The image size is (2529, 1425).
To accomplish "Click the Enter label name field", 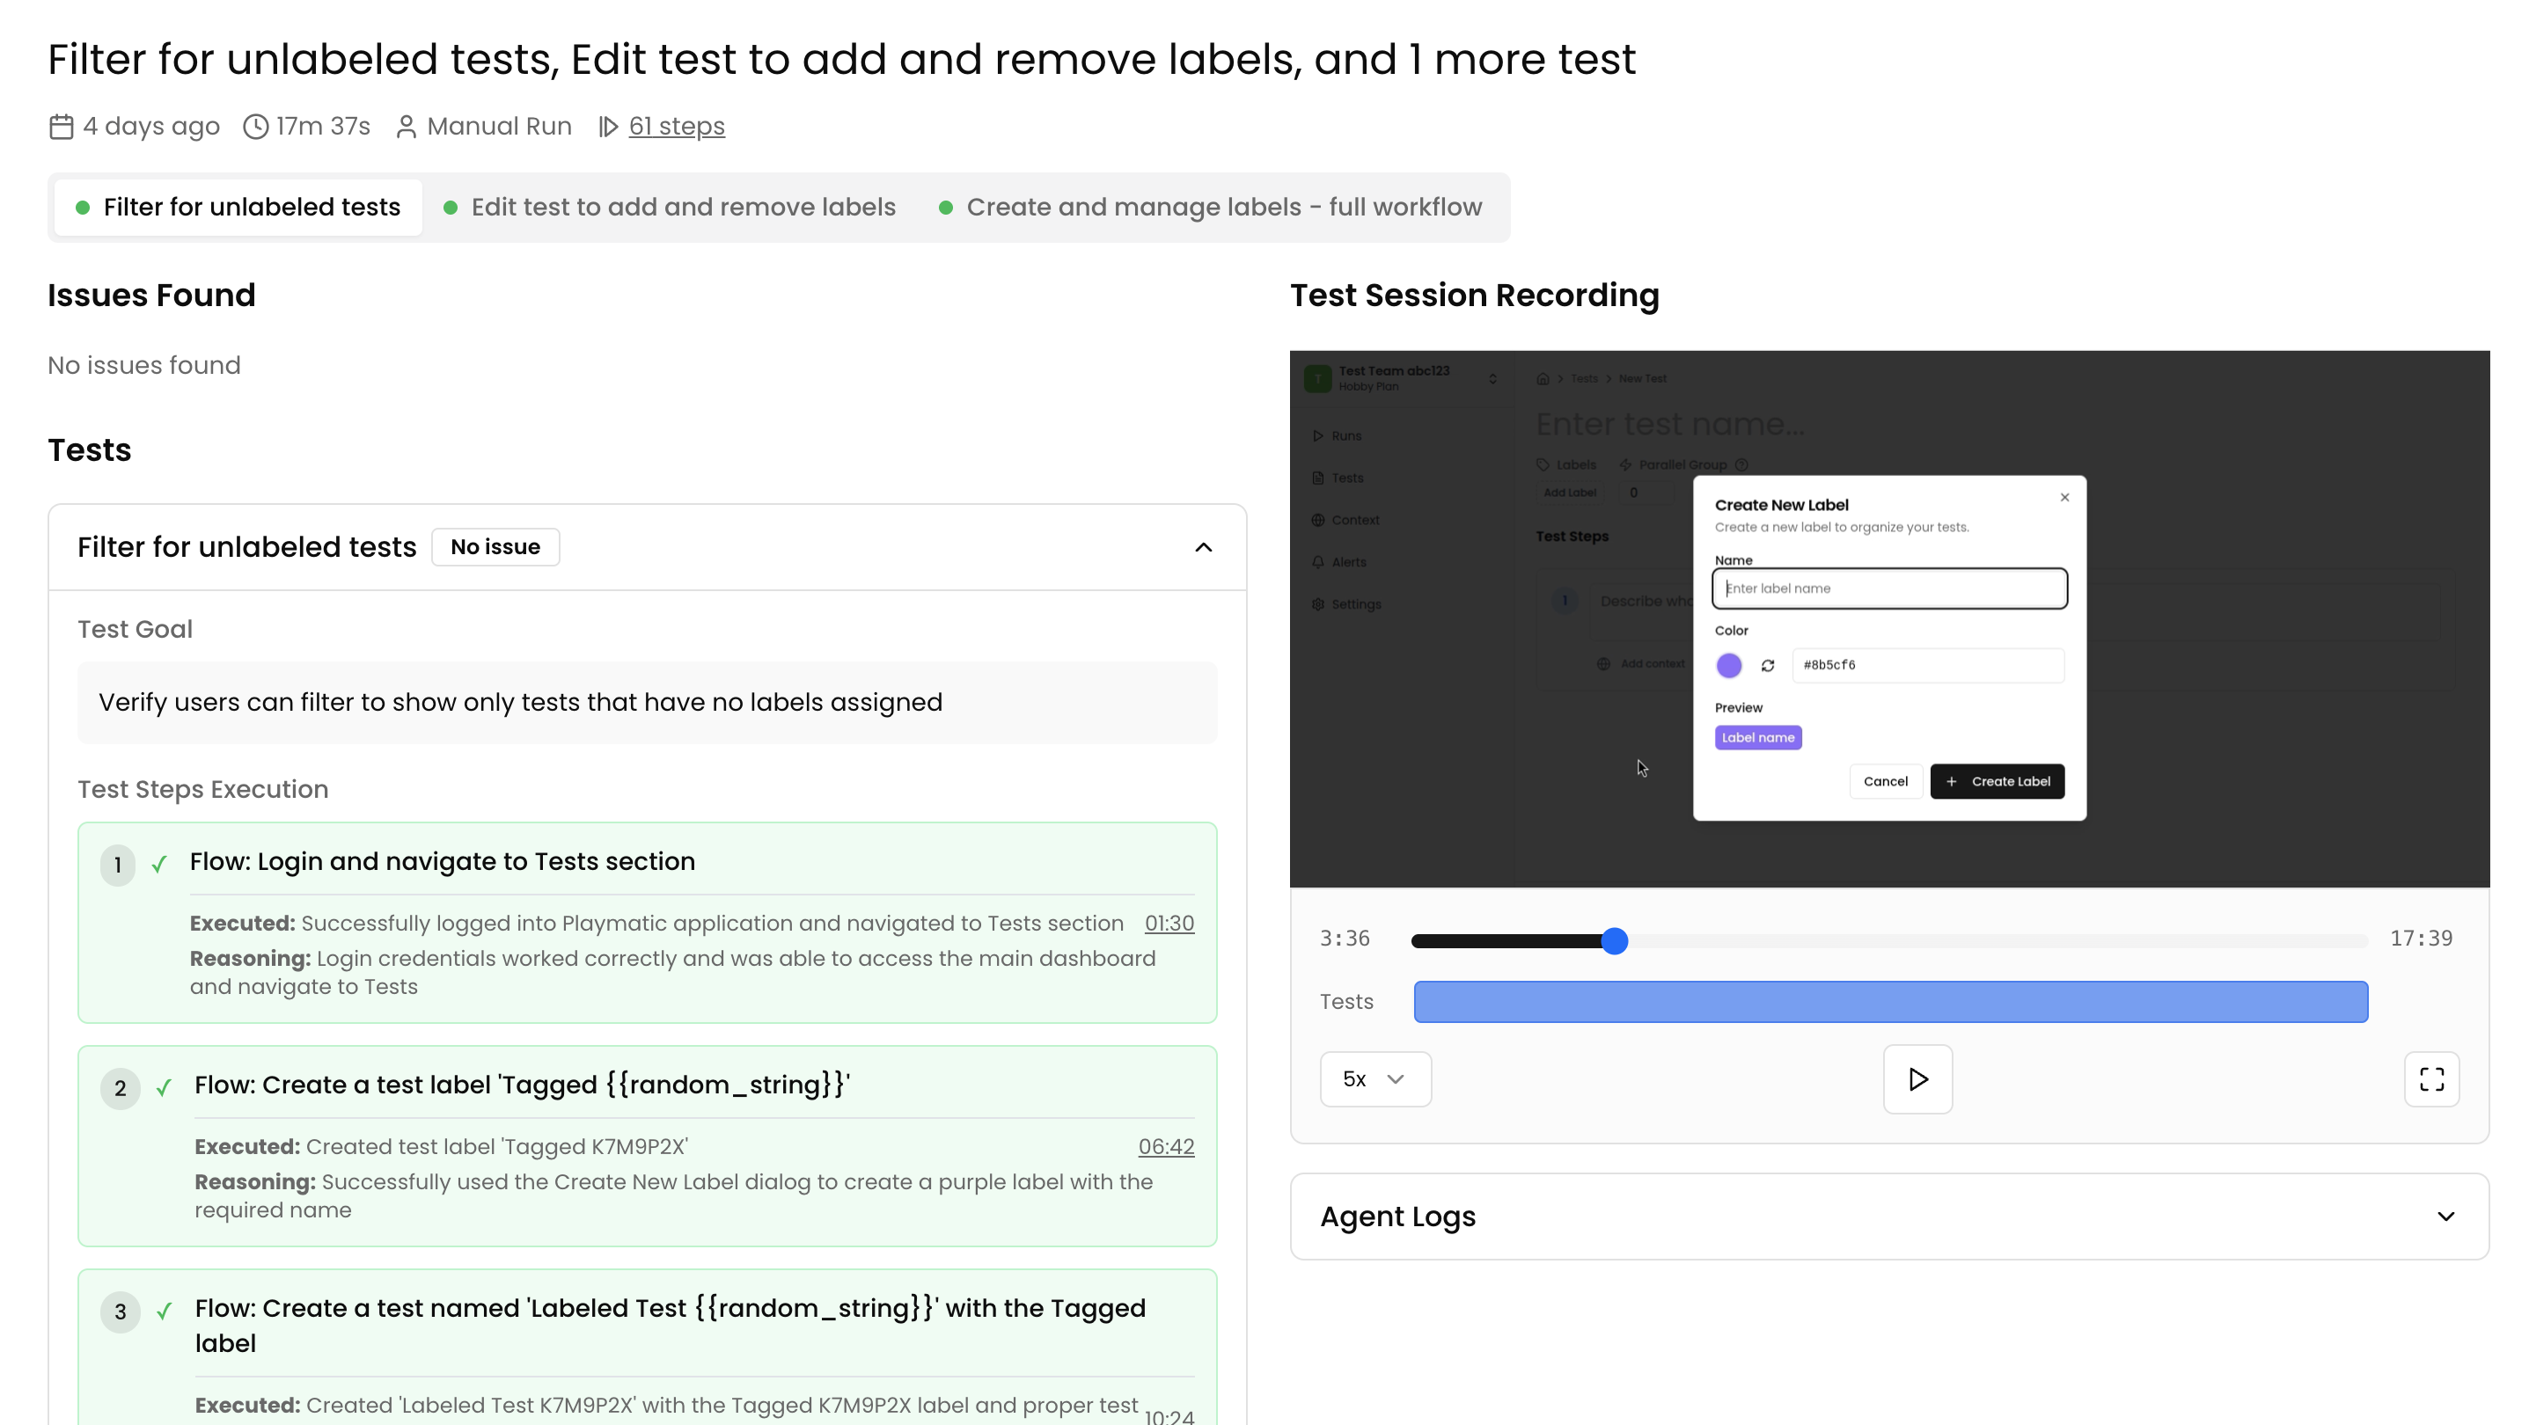I will (1889, 588).
